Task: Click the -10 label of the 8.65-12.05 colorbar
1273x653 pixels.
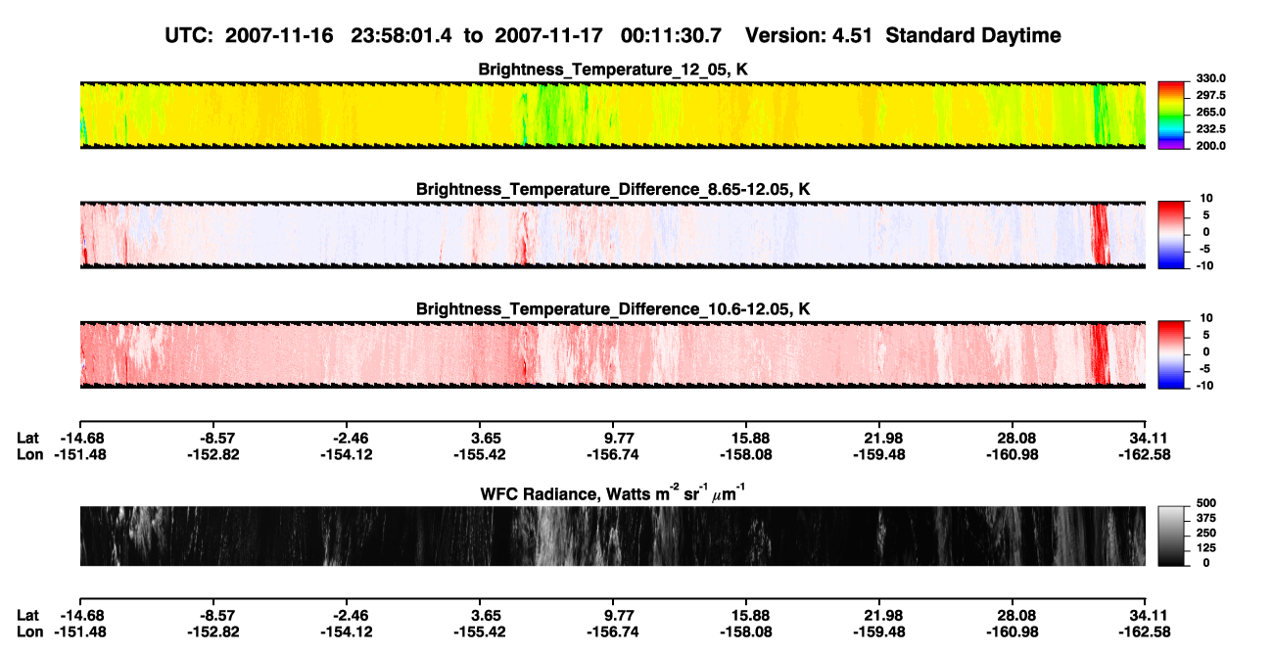Action: (x=1205, y=265)
